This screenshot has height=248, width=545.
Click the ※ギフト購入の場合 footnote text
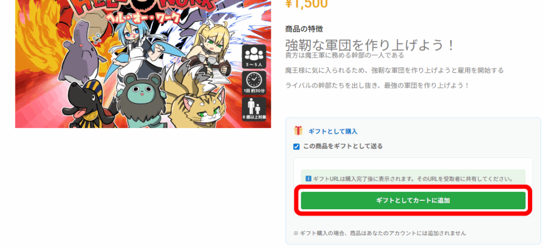[380, 233]
